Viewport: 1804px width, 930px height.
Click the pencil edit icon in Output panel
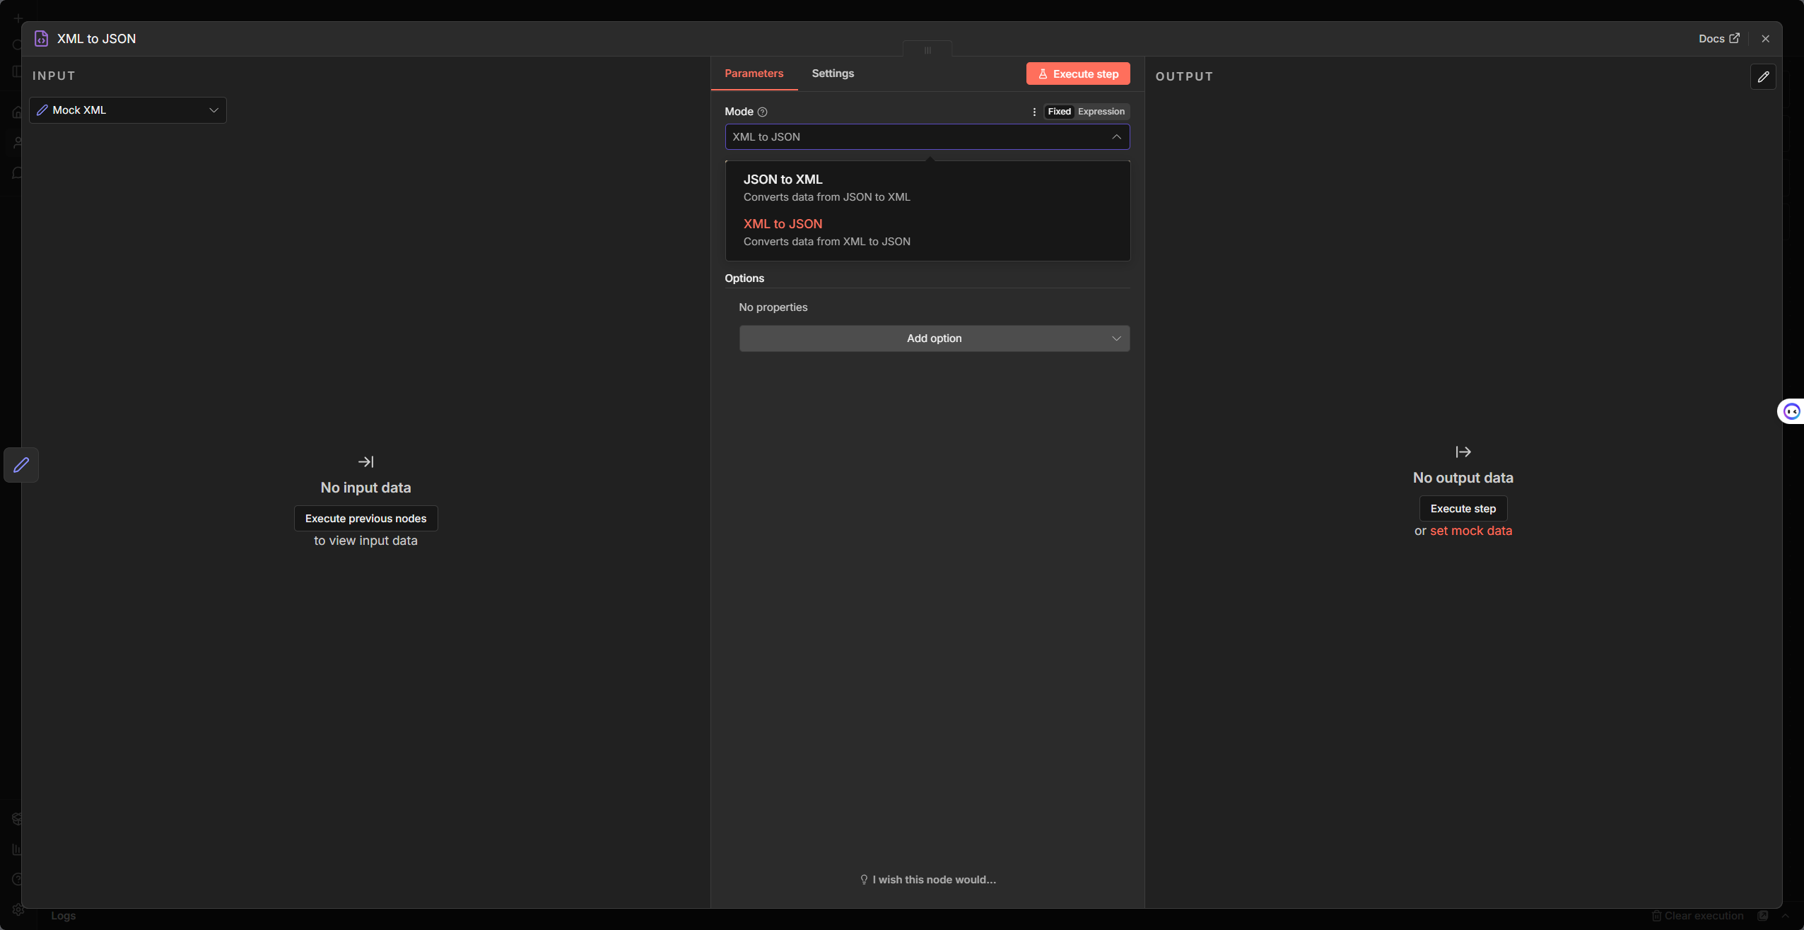click(x=1763, y=76)
